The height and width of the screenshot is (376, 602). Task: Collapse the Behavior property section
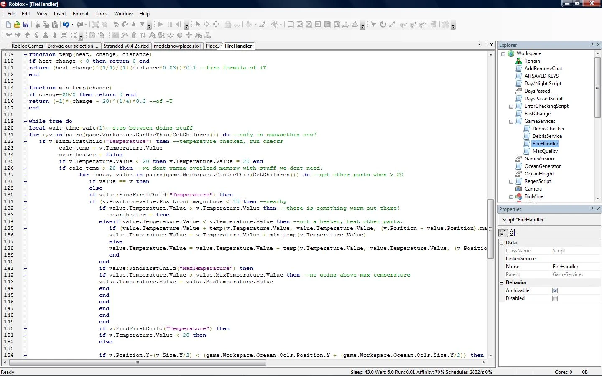pyautogui.click(x=502, y=282)
